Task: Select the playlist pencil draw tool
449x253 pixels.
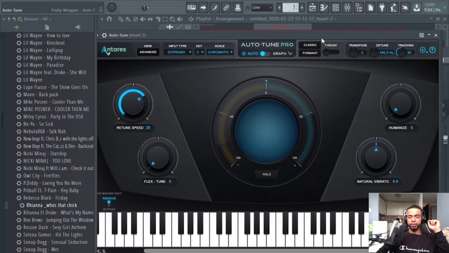Action: click(x=121, y=19)
